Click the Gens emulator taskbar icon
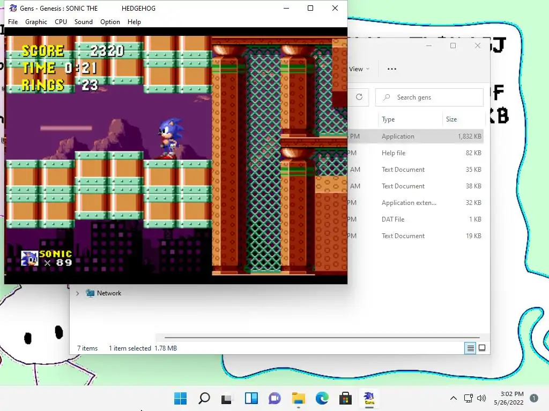This screenshot has width=549, height=411. 369,398
